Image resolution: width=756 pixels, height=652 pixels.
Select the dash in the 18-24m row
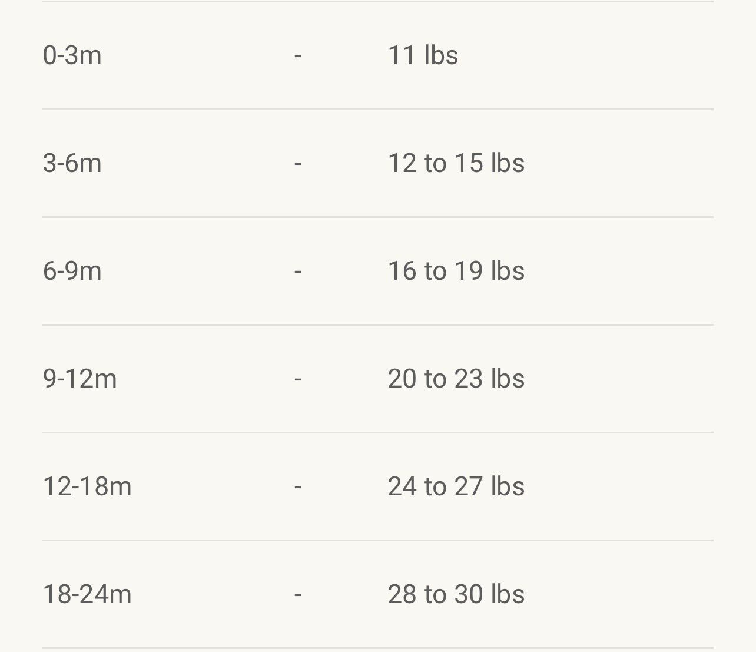298,595
